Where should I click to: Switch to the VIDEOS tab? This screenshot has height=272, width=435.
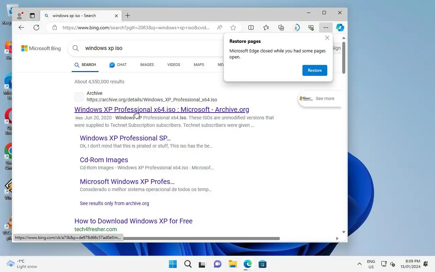[x=174, y=65]
